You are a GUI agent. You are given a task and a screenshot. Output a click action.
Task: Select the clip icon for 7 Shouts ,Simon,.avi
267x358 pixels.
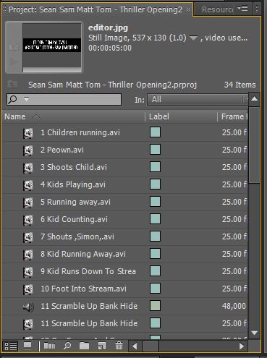[x=28, y=237]
